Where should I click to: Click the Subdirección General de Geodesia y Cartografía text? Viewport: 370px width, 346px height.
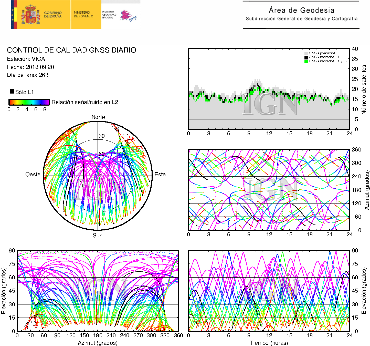pos(301,19)
